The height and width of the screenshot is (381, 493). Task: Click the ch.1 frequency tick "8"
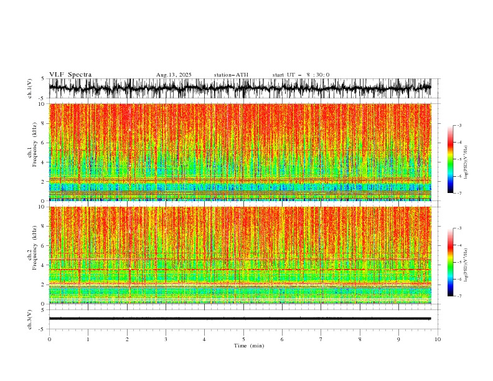click(43, 123)
